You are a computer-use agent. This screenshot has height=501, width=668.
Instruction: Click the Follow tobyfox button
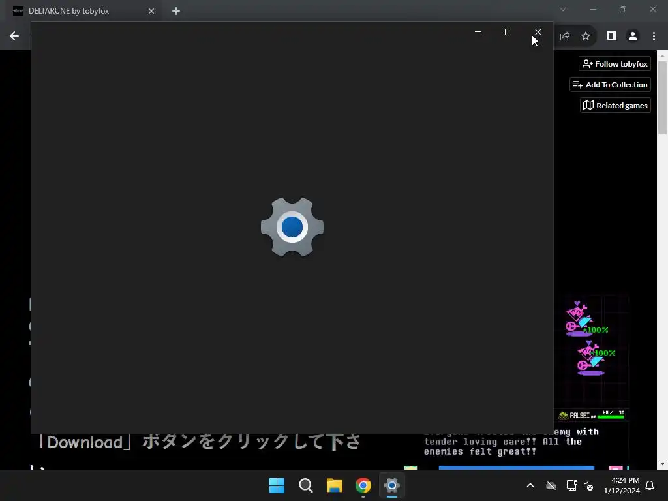615,64
